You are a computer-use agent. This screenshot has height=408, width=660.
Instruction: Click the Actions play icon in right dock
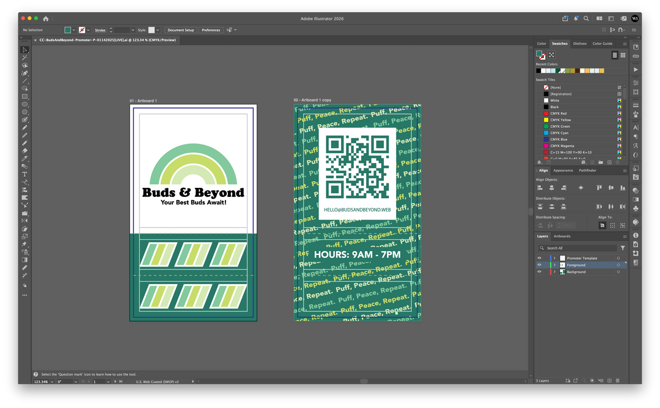[x=636, y=70]
